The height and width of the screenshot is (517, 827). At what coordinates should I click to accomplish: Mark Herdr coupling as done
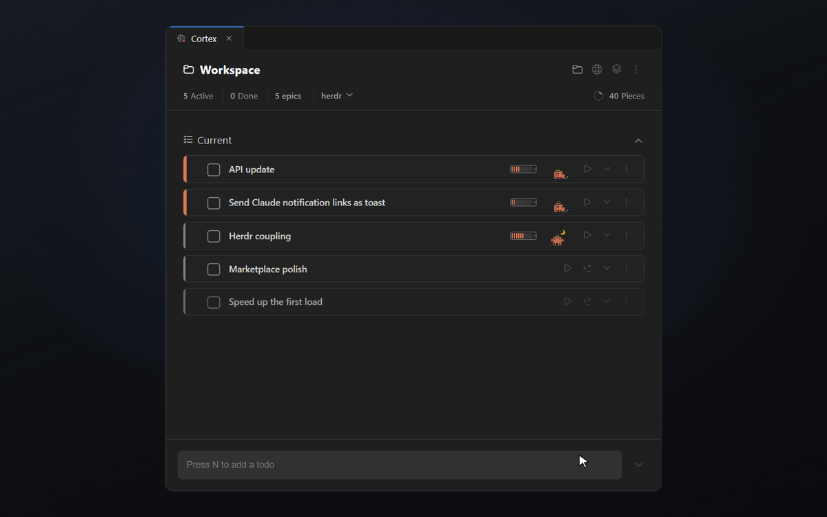point(214,236)
